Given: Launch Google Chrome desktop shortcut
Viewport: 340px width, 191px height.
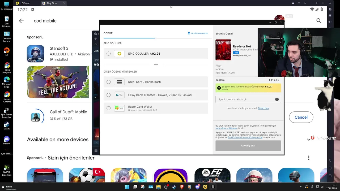Looking at the screenshot, I should pyautogui.click(x=7, y=97).
